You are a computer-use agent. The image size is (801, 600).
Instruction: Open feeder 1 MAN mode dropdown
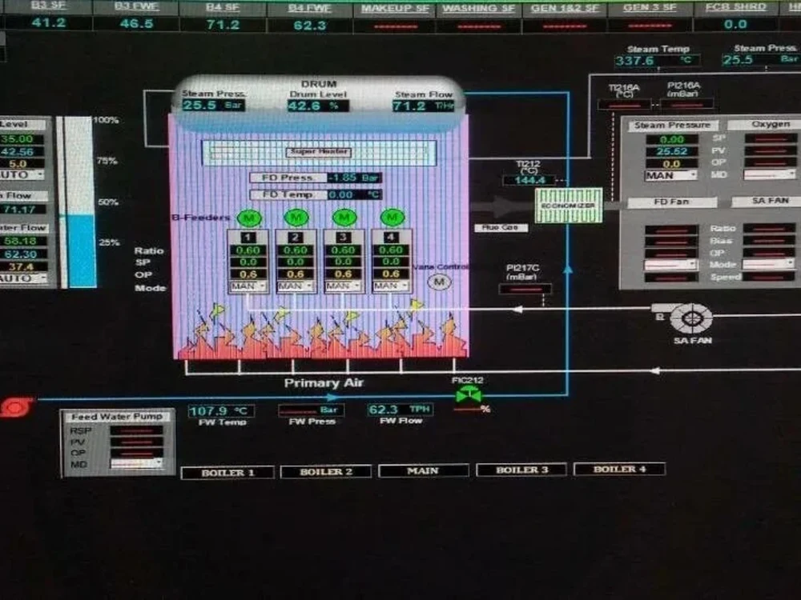pos(248,286)
